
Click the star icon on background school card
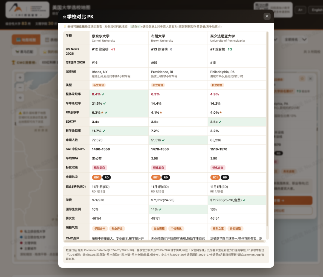(x=302, y=79)
